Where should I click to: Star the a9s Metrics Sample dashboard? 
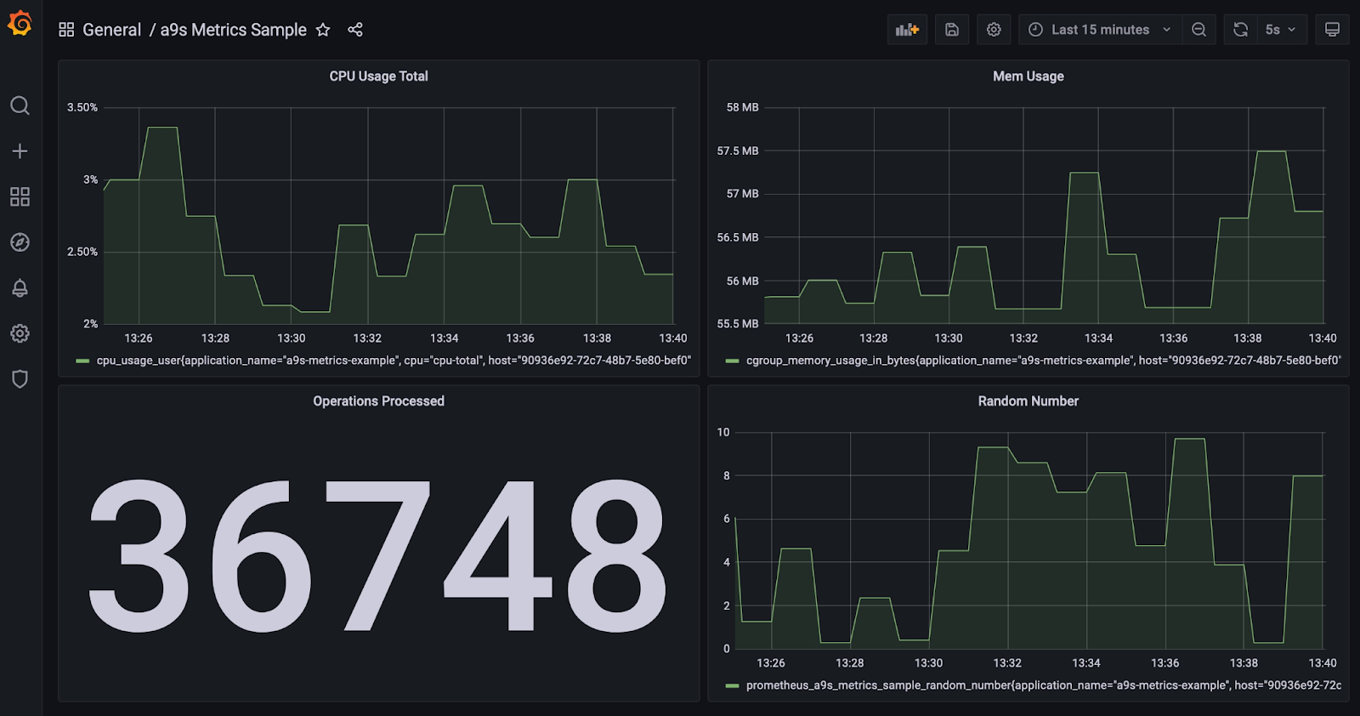click(x=323, y=30)
